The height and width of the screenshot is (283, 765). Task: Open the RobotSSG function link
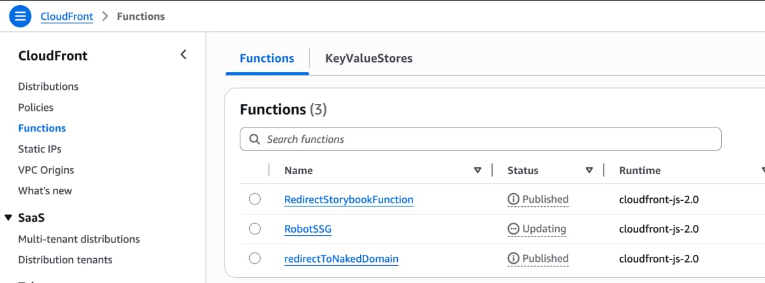coord(308,229)
